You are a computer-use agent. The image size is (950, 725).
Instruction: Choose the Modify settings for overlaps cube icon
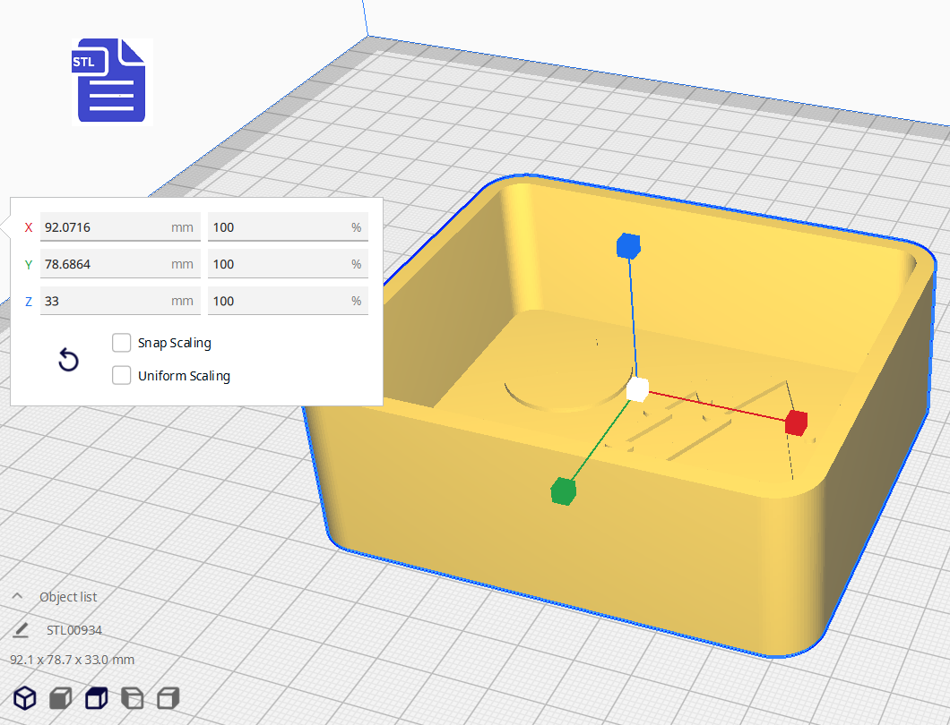coord(96,697)
